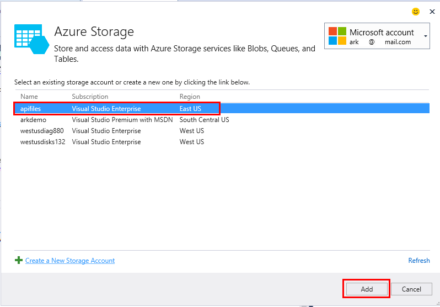The width and height of the screenshot is (440, 307).
Task: Open Create a New Storage Account link
Action: (70, 261)
